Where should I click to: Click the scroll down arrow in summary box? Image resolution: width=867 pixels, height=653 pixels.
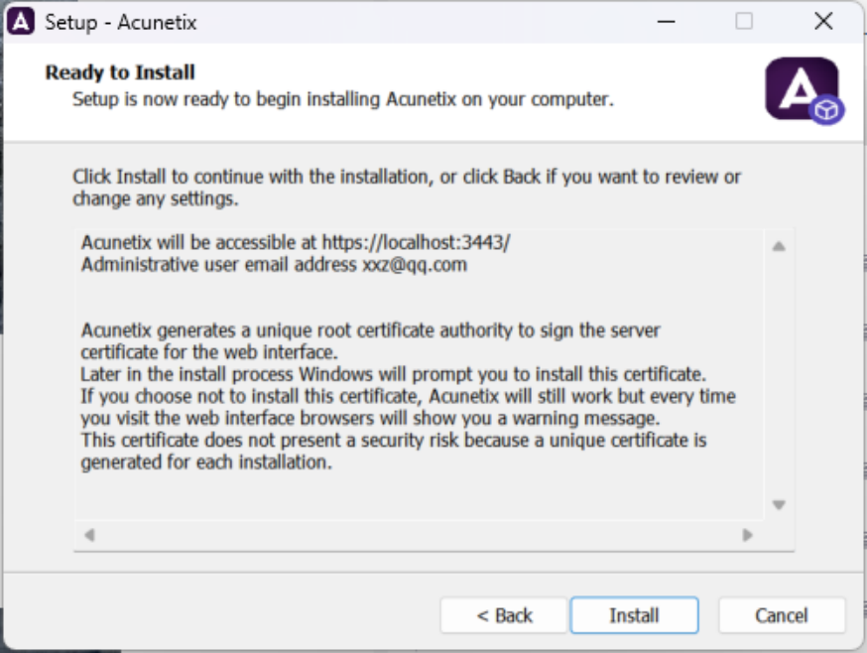[x=779, y=505]
